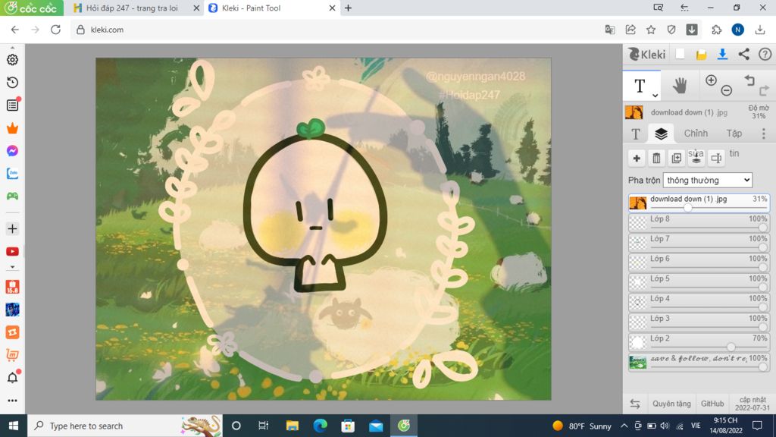Expand the sidebar collapse arrow below YouTube
Viewport: 776px width, 437px height.
[12, 267]
